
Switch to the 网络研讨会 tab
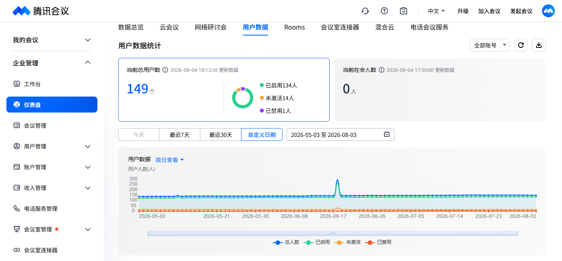tap(211, 27)
